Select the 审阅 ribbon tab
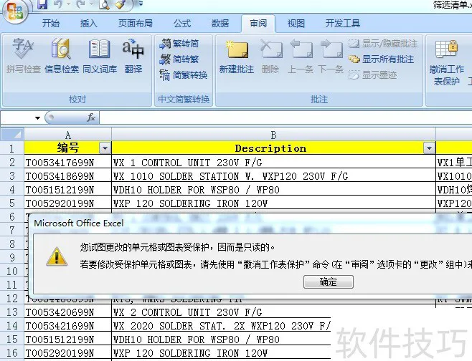The height and width of the screenshot is (361, 472). coord(258,23)
